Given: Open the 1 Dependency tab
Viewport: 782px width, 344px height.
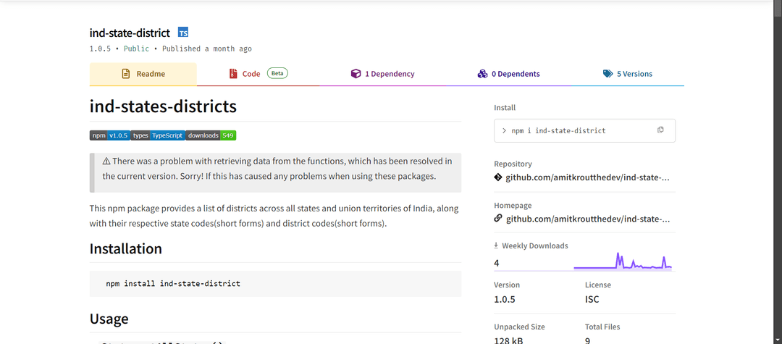Looking at the screenshot, I should [382, 74].
